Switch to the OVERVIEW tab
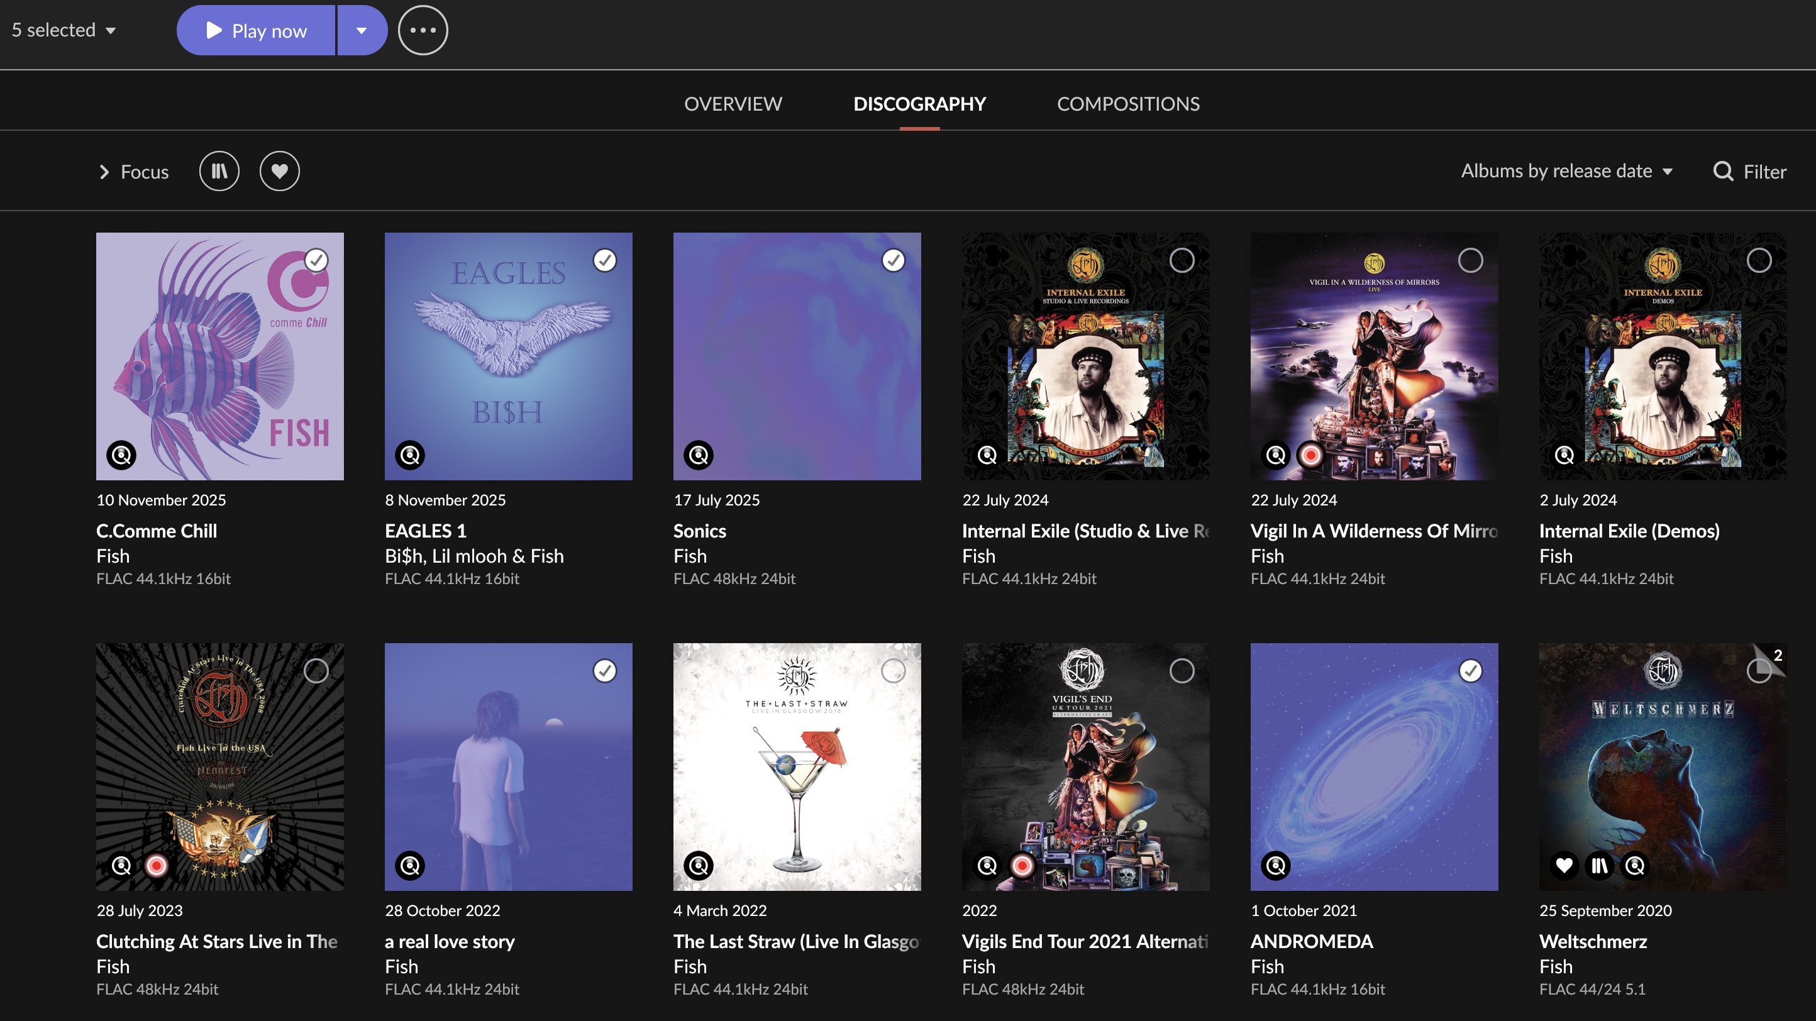 pos(733,104)
